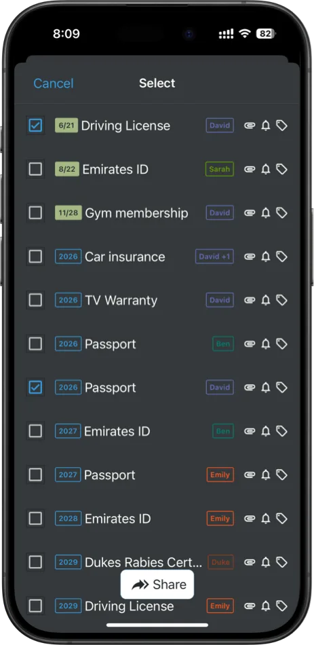Check Emily's 2028 Emirates ID checkbox
This screenshot has height=645, width=314.
[x=35, y=518]
